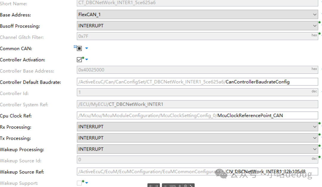The width and height of the screenshot is (322, 187).
Task: Click the dec unit tag in Wakeup Source Id
Action: [x=314, y=158]
